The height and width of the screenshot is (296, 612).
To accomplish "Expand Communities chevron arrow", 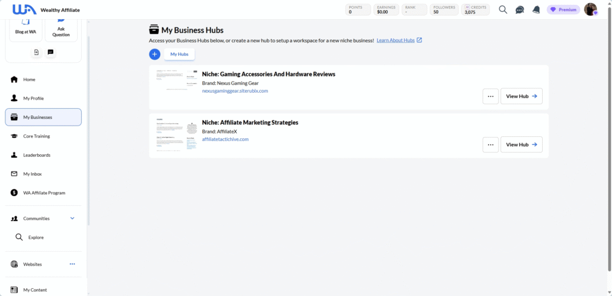I will (x=72, y=218).
